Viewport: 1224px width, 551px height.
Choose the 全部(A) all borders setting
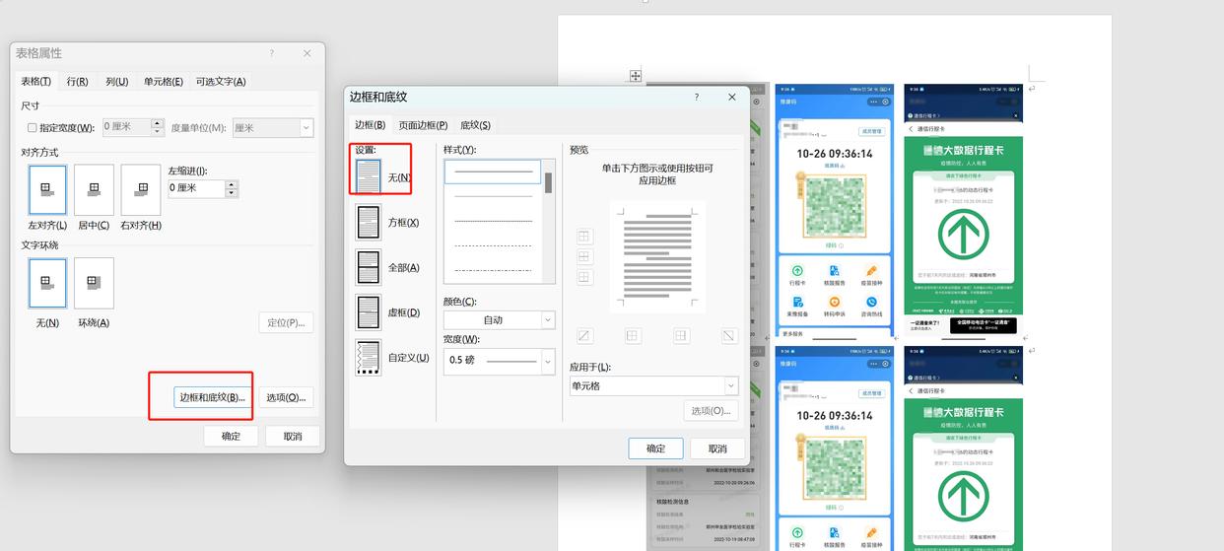pyautogui.click(x=368, y=267)
